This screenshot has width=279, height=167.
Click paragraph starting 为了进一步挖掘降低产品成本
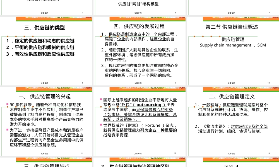tap(46, 137)
